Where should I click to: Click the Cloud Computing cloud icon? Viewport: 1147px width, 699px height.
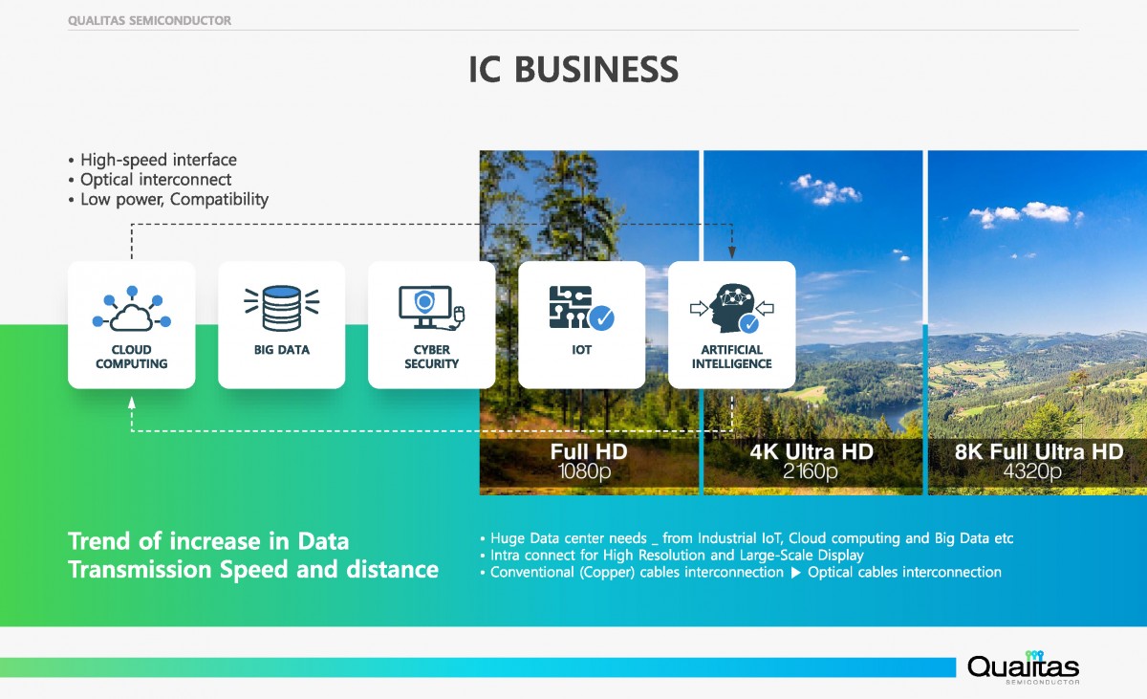tap(132, 309)
